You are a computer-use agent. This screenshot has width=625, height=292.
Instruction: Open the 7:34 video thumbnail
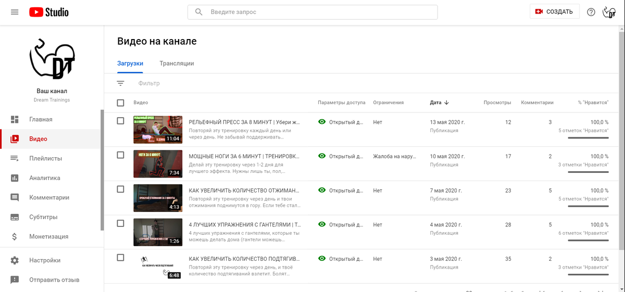[158, 164]
